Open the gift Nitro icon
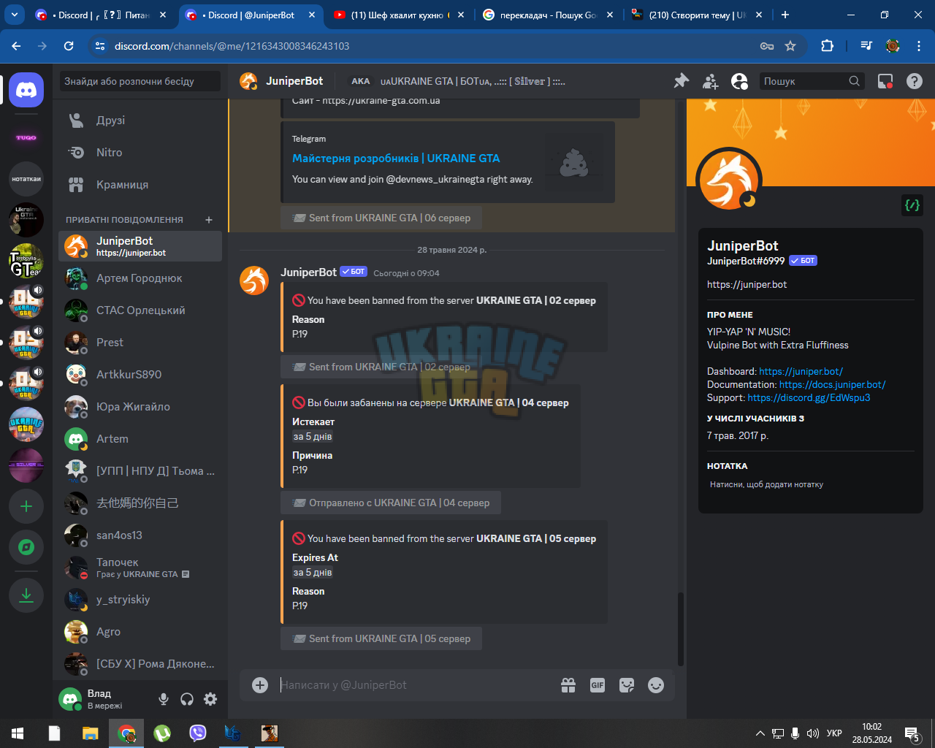The width and height of the screenshot is (935, 748). [x=568, y=684]
